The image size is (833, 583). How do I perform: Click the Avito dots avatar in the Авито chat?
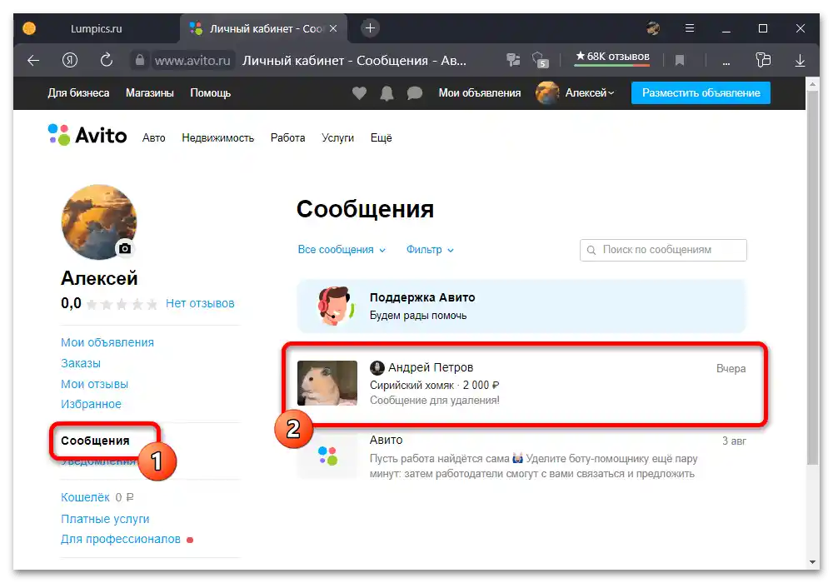tap(327, 456)
